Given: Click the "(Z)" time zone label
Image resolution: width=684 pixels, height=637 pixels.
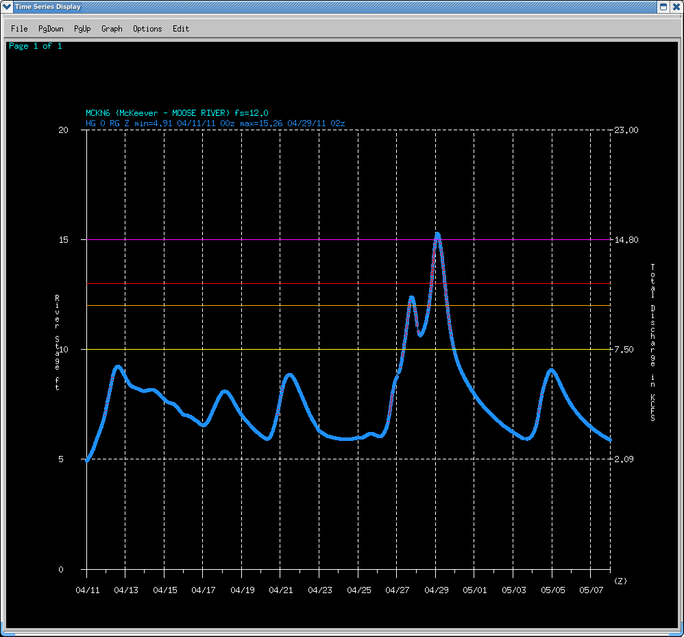Looking at the screenshot, I should click(620, 581).
